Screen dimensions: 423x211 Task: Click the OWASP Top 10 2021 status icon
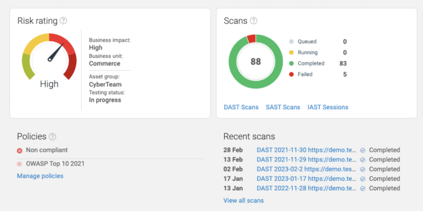click(x=20, y=164)
